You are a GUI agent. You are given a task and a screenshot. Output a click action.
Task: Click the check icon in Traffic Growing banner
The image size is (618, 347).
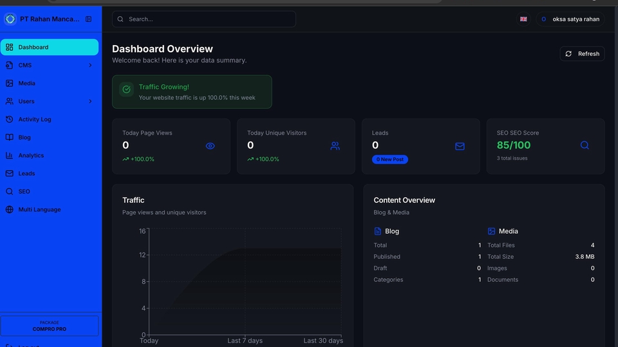click(x=127, y=89)
